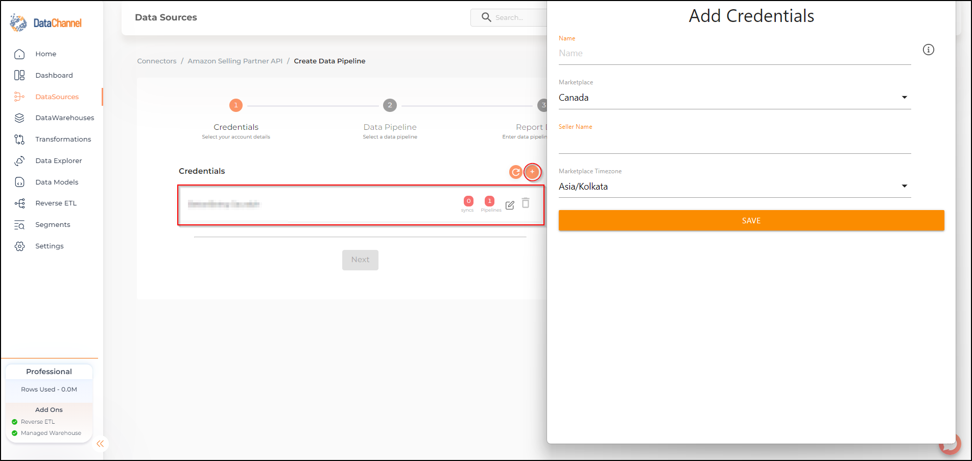Click the Reverse ETL menu label
This screenshot has width=972, height=461.
(x=56, y=203)
